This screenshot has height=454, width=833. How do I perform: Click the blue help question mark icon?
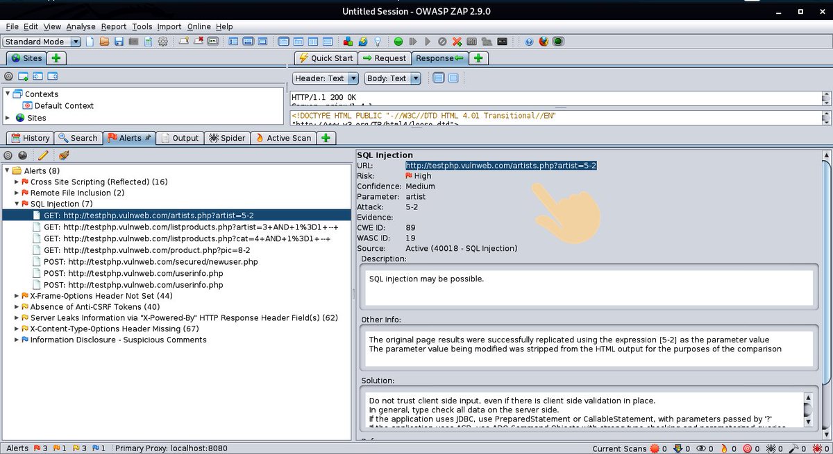[529, 42]
